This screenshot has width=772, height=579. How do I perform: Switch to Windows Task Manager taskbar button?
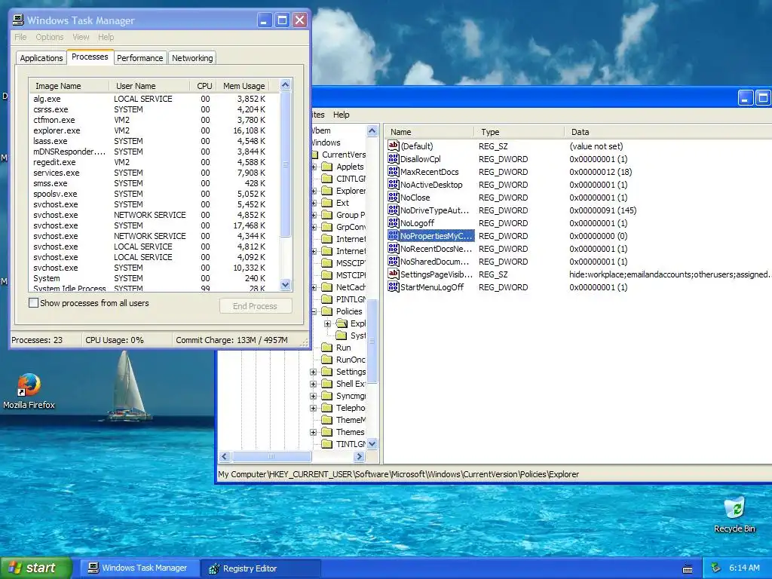(138, 568)
